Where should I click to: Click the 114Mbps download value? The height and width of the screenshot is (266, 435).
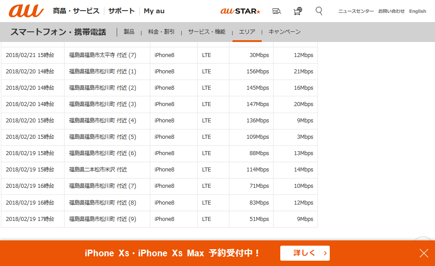(x=258, y=170)
